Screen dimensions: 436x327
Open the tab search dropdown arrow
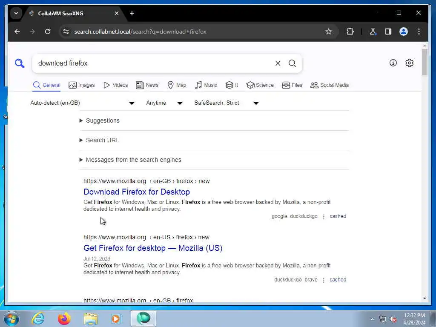pyautogui.click(x=16, y=13)
